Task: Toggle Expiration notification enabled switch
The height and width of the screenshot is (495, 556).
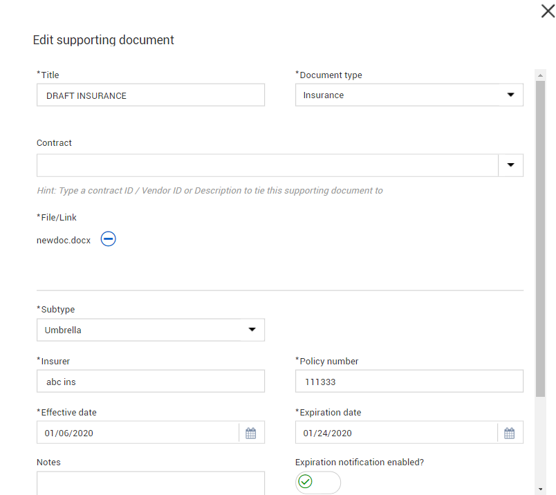Action: point(318,482)
